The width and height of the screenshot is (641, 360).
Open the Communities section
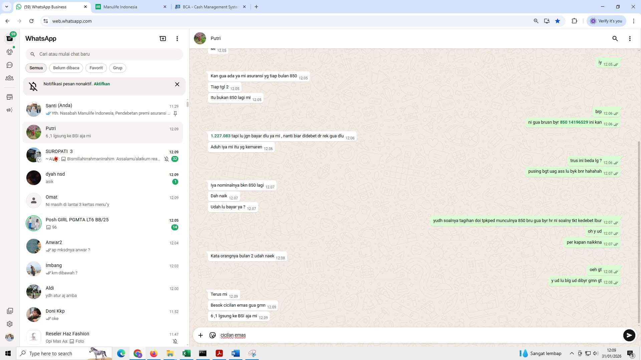10,78
